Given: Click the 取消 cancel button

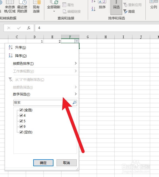Looking at the screenshot, I should coord(66,163).
